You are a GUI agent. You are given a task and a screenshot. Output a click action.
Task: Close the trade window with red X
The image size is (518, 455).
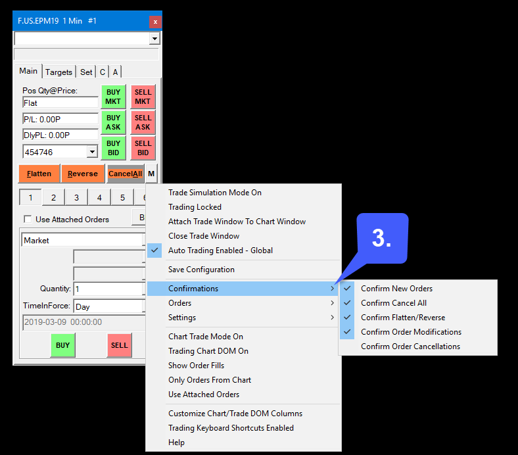pos(155,22)
